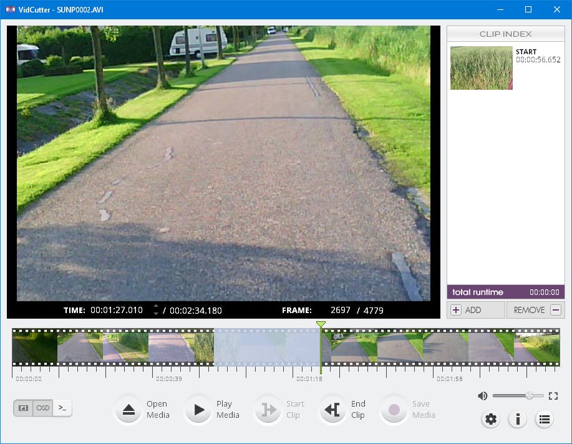The height and width of the screenshot is (444, 572).
Task: Select the START clip thumbnail
Action: coord(481,67)
